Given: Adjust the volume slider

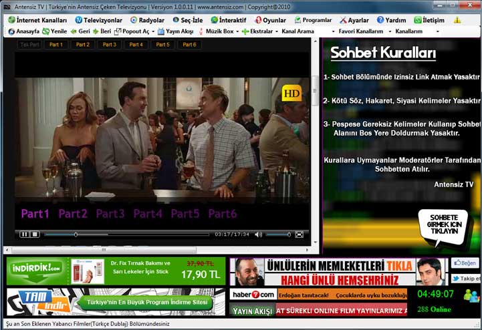Looking at the screenshot, I should (x=278, y=234).
